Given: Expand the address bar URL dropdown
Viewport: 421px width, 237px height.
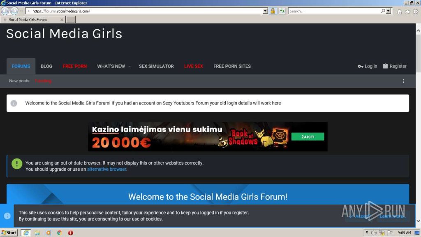Looking at the screenshot, I should tap(265, 11).
